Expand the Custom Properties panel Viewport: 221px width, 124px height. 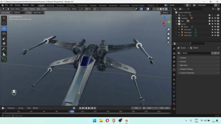point(199,73)
